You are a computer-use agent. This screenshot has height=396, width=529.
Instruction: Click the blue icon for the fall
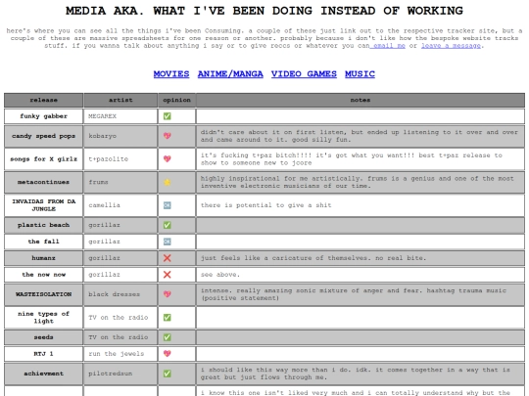[167, 242]
